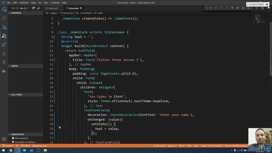Select the home.dart tab
This screenshot has height=153, width=272.
click(x=74, y=8)
